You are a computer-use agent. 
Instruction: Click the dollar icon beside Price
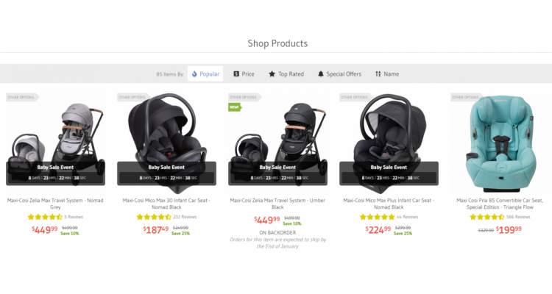coord(236,73)
